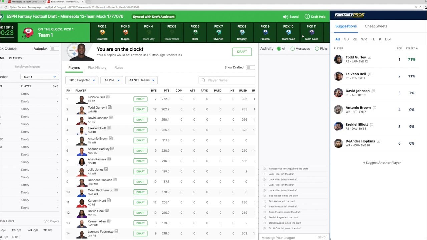Filter suggestions by DST
This screenshot has width=427, height=240.
[388, 39]
